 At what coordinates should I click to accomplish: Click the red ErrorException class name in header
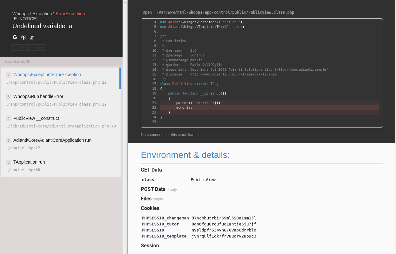70,14
